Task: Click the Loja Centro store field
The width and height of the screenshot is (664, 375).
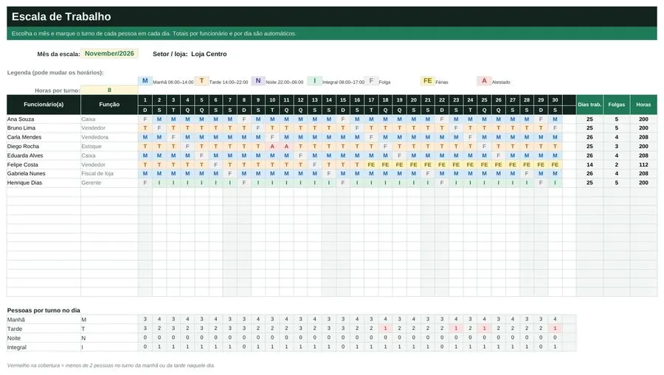Action: (x=209, y=54)
